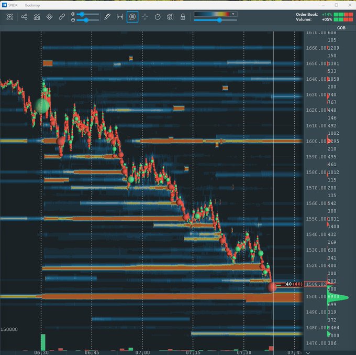Click the 07:15 time axis label
The width and height of the screenshot is (356, 355).
click(x=193, y=352)
